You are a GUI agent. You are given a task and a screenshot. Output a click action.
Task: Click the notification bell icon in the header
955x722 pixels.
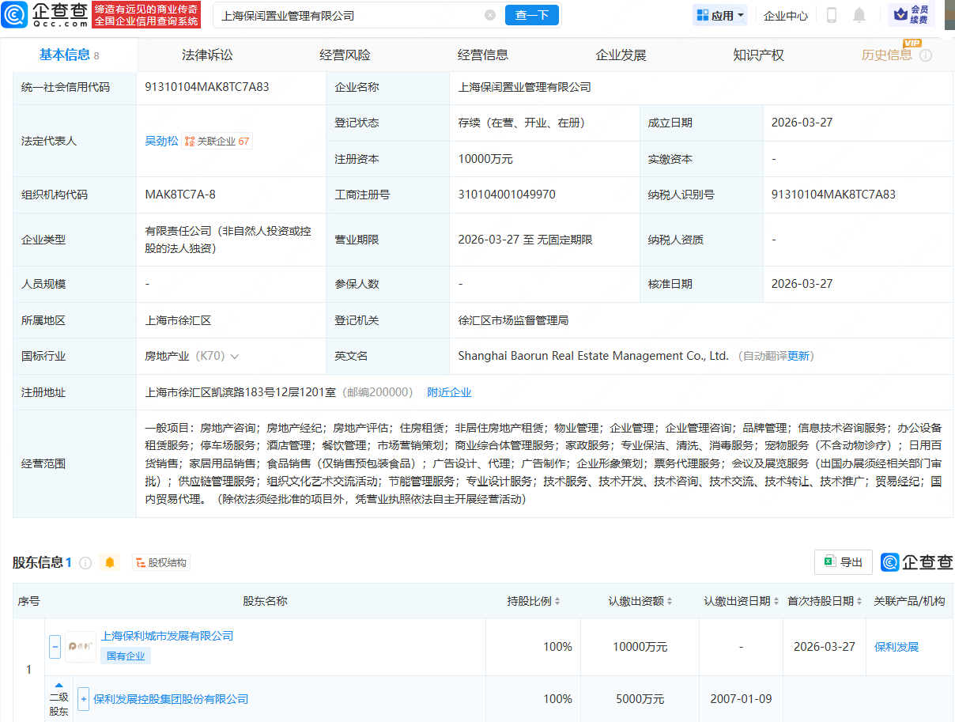pos(859,14)
